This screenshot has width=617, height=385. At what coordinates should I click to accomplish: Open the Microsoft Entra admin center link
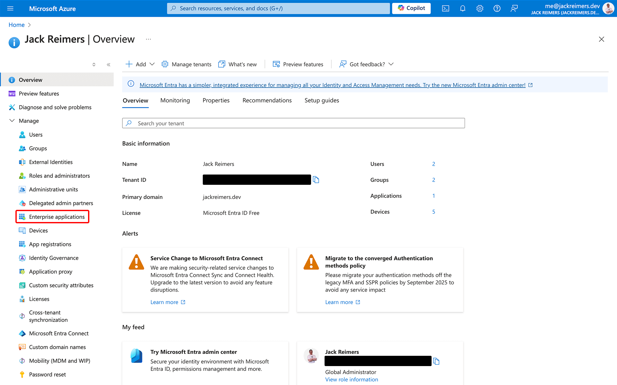pos(333,85)
